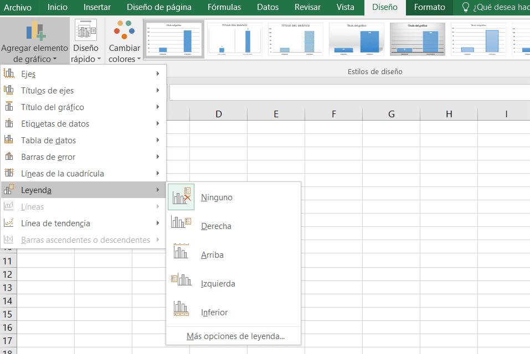
Task: Expand the Título del gráfico submenu arrow
Action: coord(157,107)
